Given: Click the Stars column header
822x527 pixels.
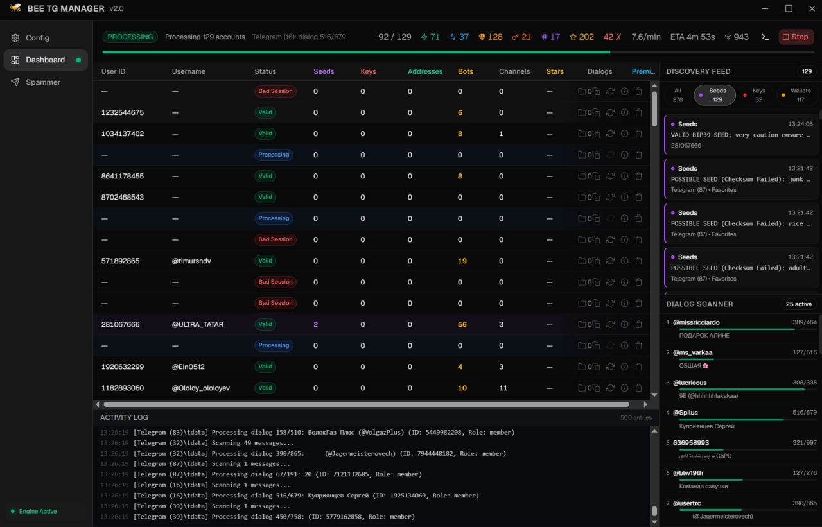Looking at the screenshot, I should pos(555,71).
